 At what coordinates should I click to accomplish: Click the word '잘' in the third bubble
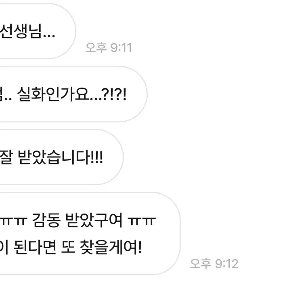coord(6,157)
